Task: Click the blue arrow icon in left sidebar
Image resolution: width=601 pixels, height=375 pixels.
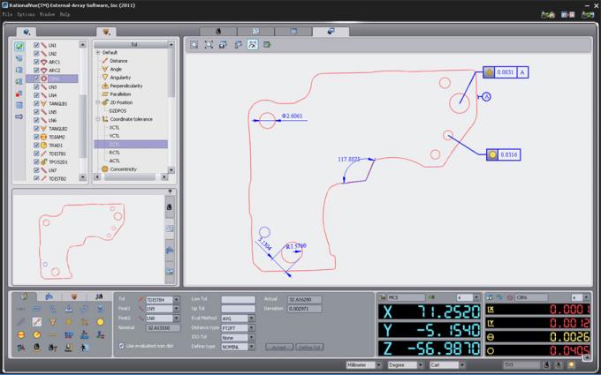Action: (19, 116)
